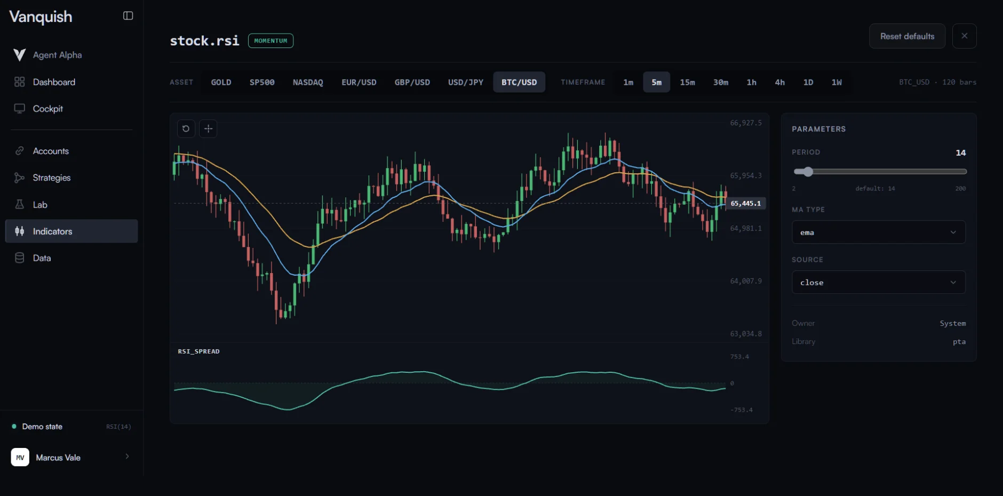Click the RSI_SPREAD pane label

click(198, 351)
